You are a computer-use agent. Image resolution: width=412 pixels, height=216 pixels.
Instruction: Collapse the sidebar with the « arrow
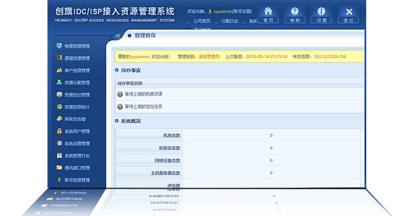pyautogui.click(x=117, y=36)
